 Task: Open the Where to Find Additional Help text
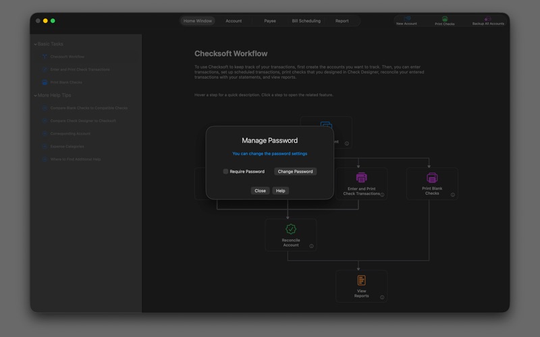tap(76, 159)
